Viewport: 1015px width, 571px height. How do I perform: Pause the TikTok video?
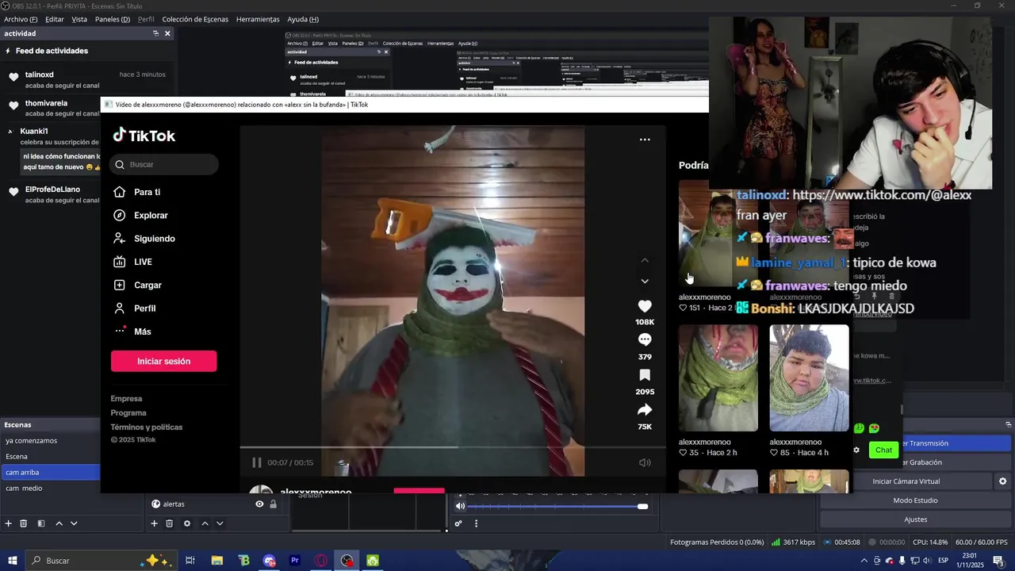(256, 462)
